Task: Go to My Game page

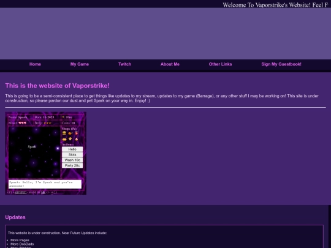Action: pos(80,64)
